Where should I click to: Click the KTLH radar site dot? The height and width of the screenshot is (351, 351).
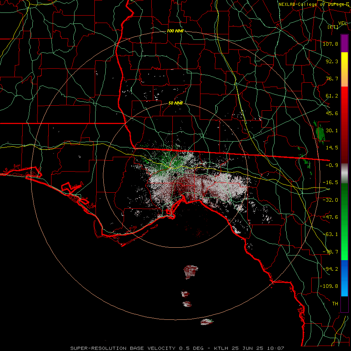coord(175,175)
